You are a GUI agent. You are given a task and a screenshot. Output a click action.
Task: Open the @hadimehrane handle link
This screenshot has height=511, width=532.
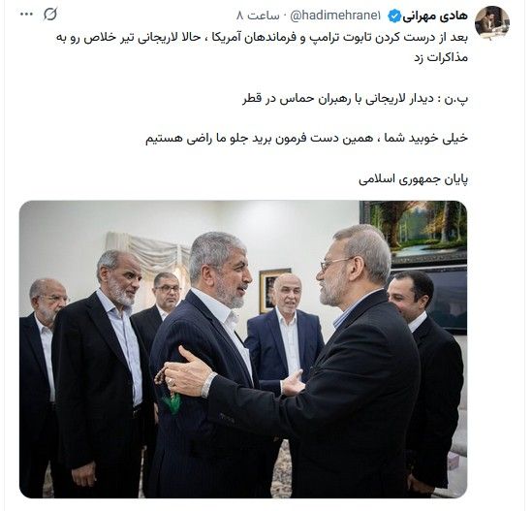click(335, 16)
